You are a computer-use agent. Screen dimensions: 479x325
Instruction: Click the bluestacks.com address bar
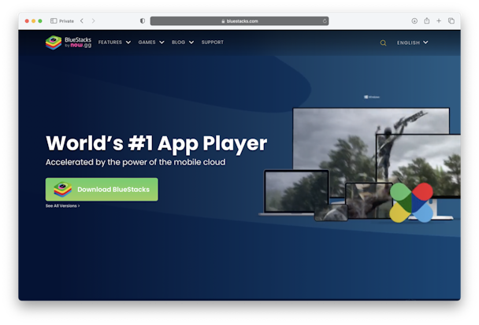(239, 20)
